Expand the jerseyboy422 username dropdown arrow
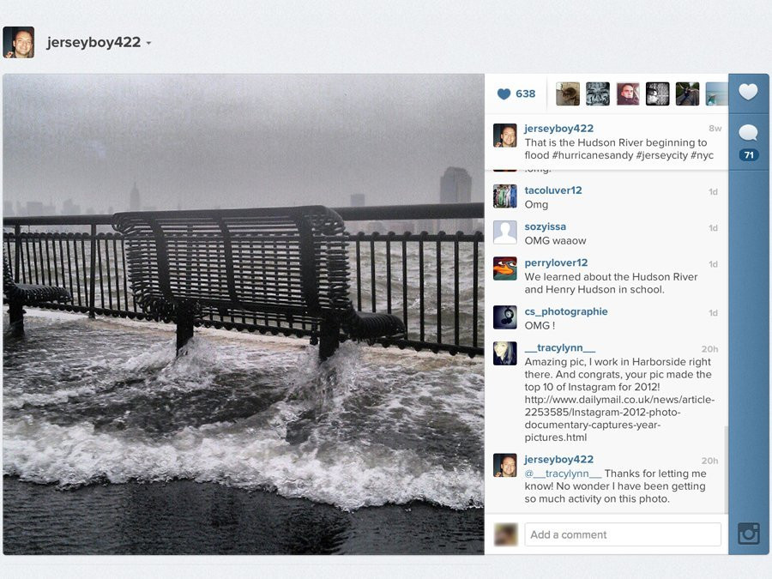 148,43
